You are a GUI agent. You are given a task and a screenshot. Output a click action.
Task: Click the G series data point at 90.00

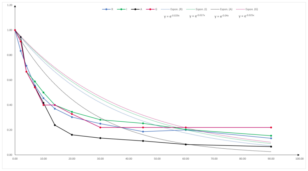(x=271, y=127)
